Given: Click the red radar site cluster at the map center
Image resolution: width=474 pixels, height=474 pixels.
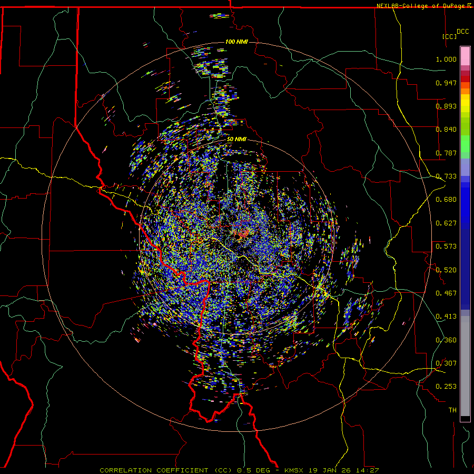Looking at the screenshot, I should click(243, 233).
